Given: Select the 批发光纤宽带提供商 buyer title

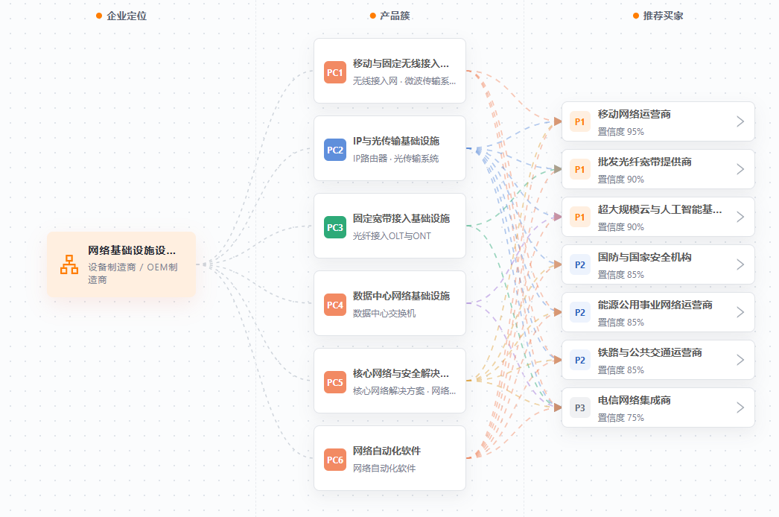Looking at the screenshot, I should pos(644,162).
